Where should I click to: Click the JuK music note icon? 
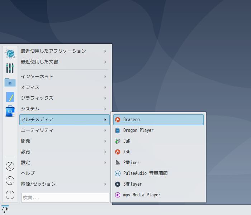[118, 141]
